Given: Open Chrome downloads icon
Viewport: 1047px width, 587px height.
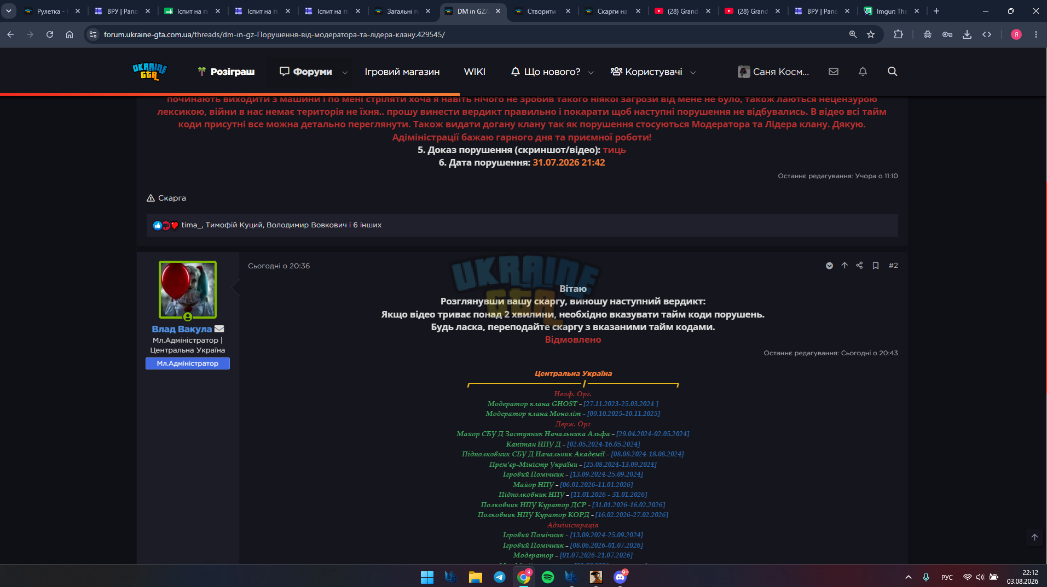Looking at the screenshot, I should 967,34.
